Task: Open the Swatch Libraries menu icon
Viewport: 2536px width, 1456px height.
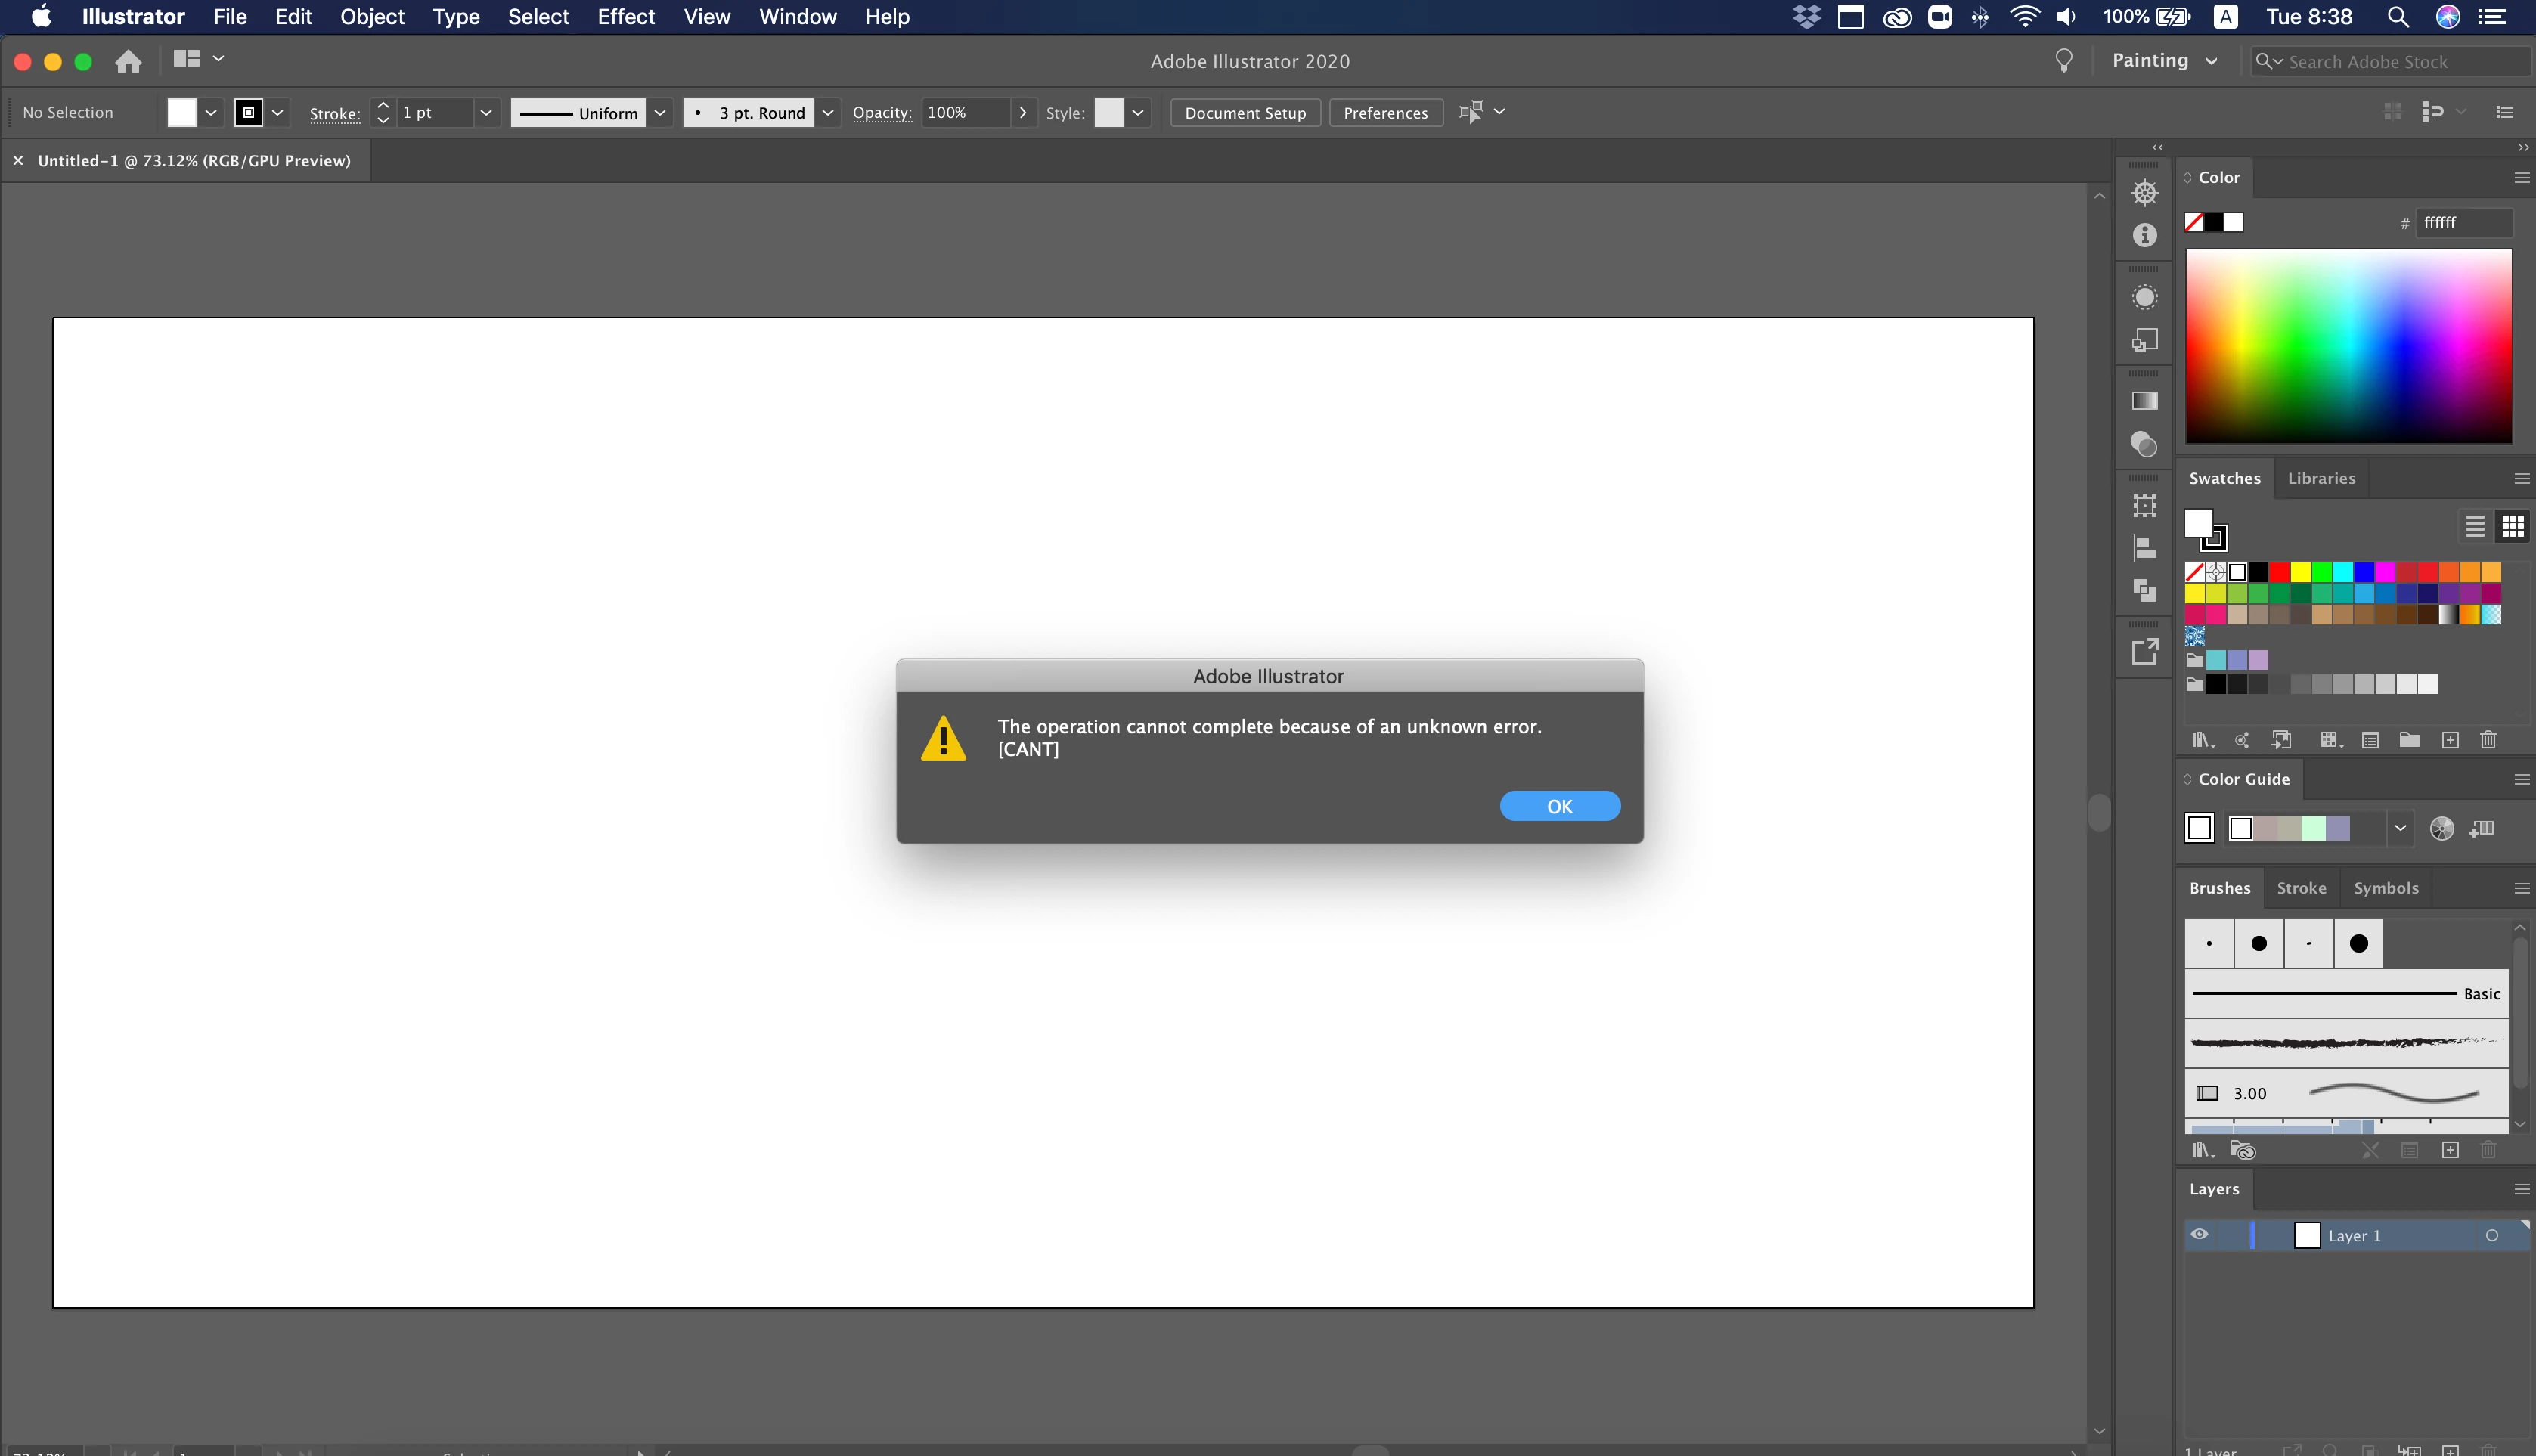Action: 2202,740
